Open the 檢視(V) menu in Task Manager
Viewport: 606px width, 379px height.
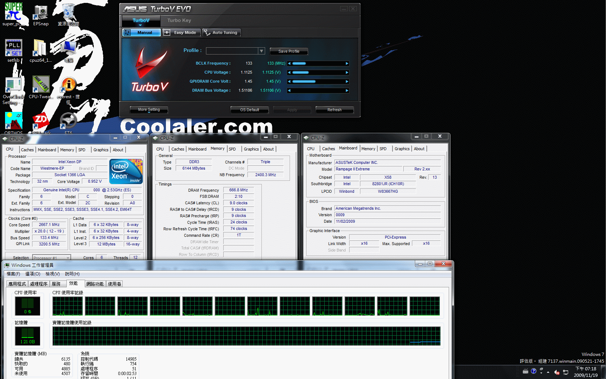(x=53, y=274)
